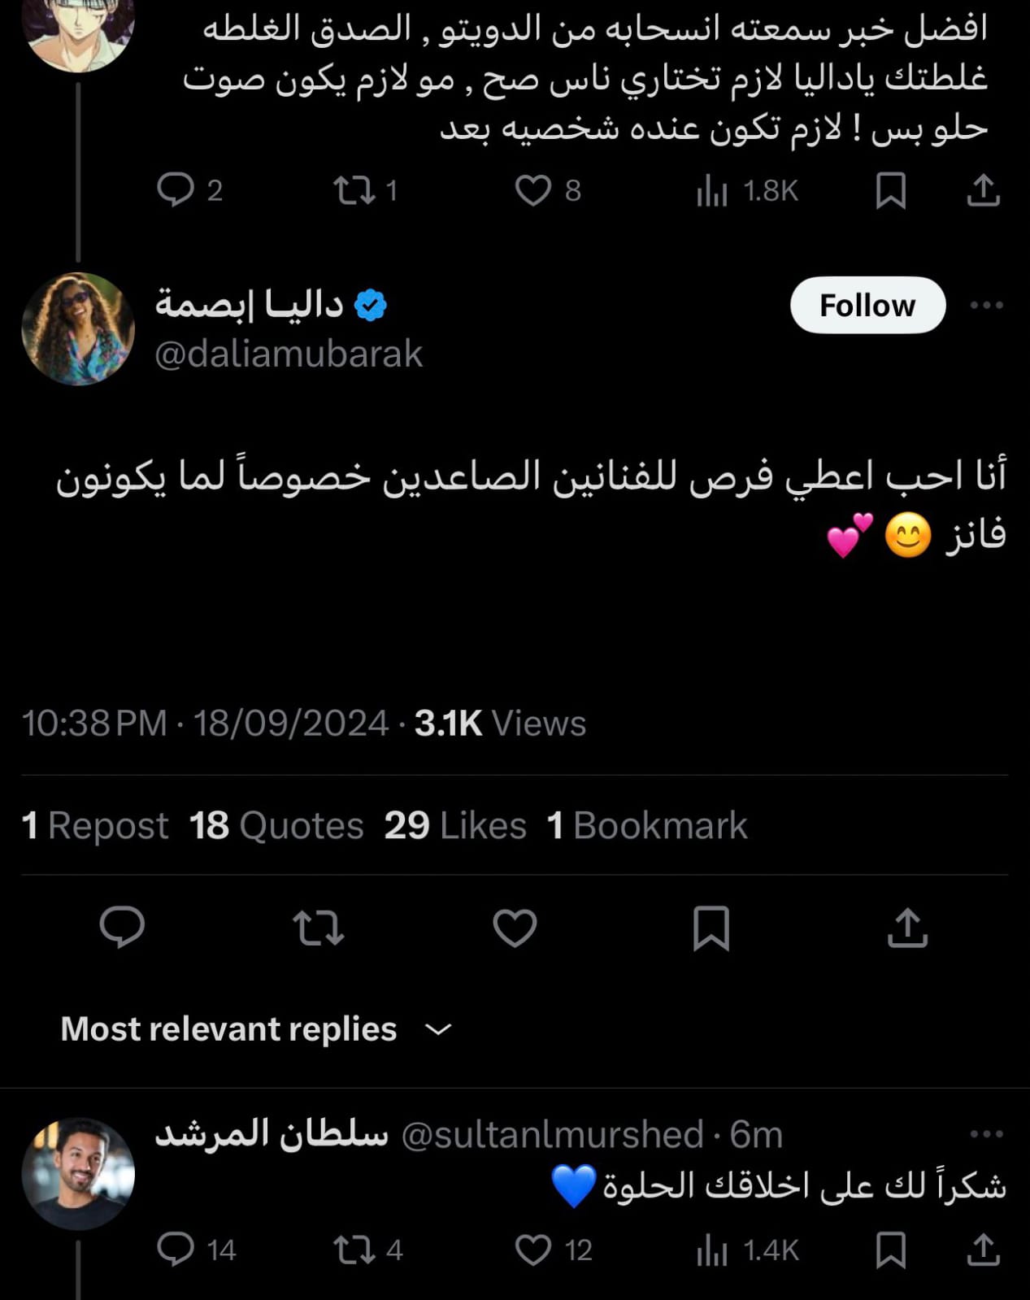
Task: View the 18 Quotes list
Action: [276, 826]
